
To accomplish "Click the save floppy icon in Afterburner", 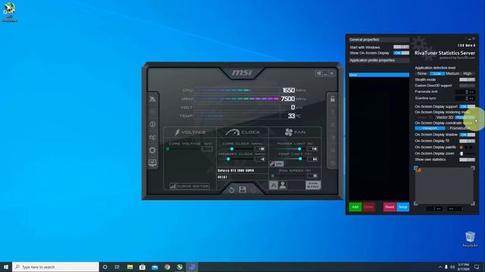I will point(242,190).
